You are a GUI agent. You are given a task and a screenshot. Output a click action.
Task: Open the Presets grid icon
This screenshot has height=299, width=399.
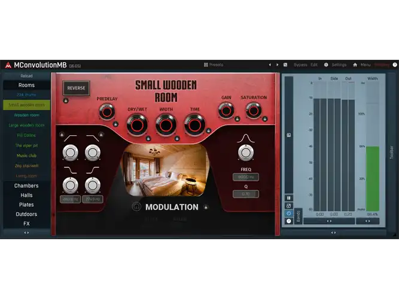(206, 65)
